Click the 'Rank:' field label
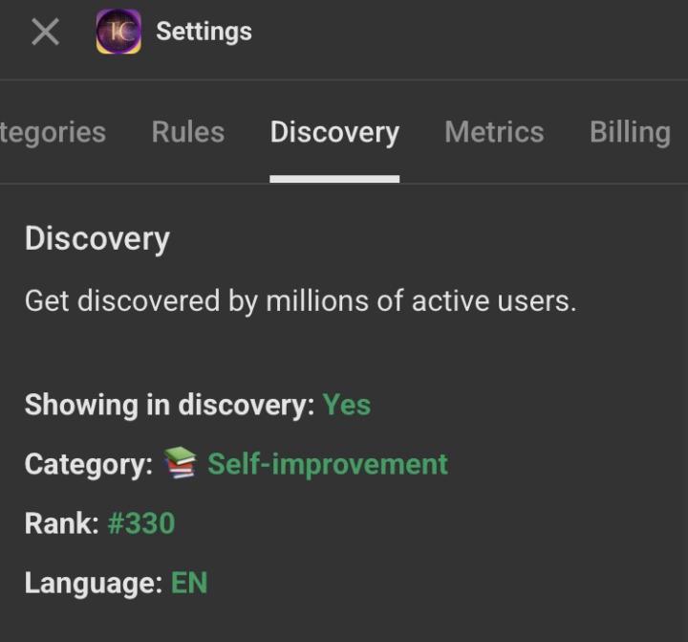The image size is (688, 642). pos(62,523)
